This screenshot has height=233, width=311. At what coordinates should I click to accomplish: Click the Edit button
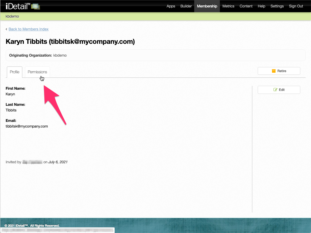[279, 90]
